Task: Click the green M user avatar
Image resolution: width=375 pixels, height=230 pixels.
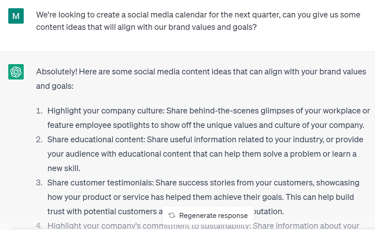Action: click(x=16, y=16)
